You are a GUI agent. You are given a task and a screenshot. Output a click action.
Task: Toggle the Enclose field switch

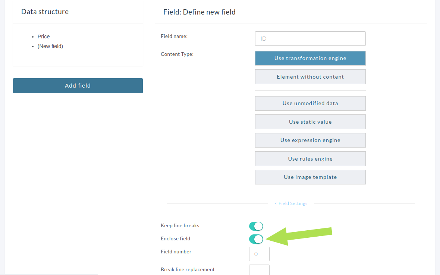click(x=256, y=239)
